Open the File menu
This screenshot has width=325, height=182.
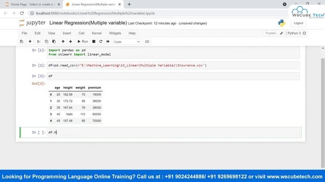click(x=24, y=33)
